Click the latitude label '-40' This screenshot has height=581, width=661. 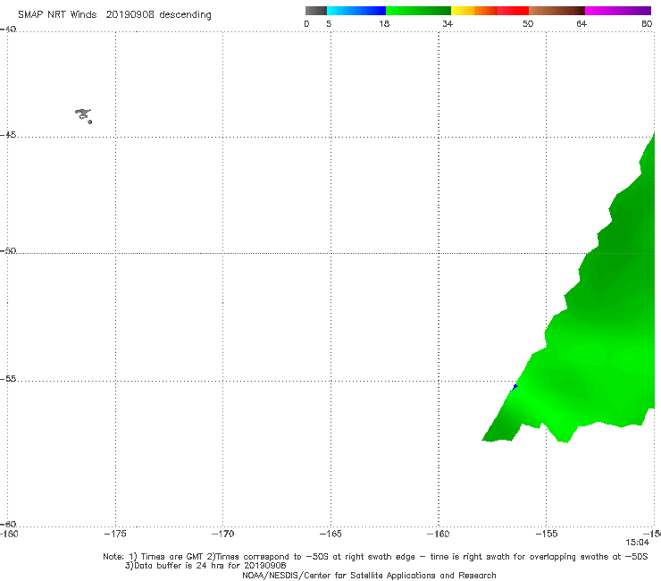pyautogui.click(x=8, y=29)
